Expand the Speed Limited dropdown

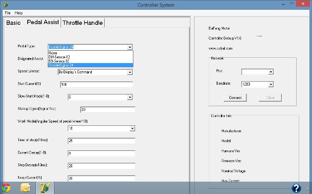pyautogui.click(x=130, y=72)
